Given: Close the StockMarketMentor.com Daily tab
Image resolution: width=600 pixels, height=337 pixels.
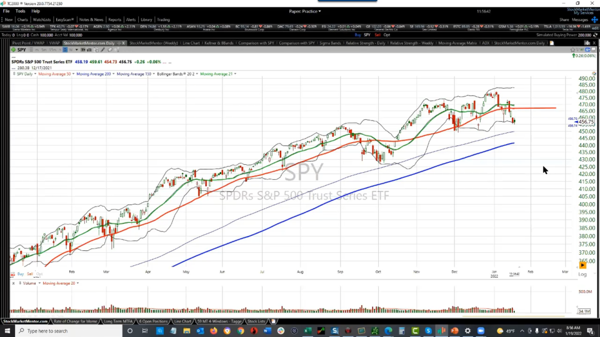Looking at the screenshot, I should coord(123,43).
